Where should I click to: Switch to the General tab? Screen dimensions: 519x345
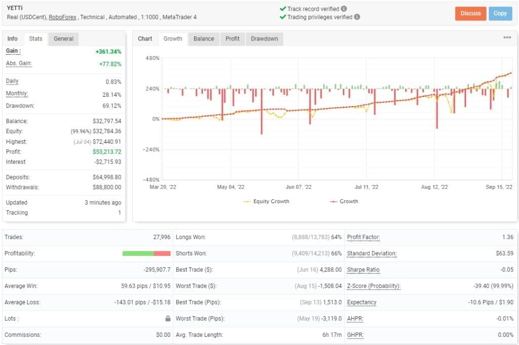tap(63, 39)
